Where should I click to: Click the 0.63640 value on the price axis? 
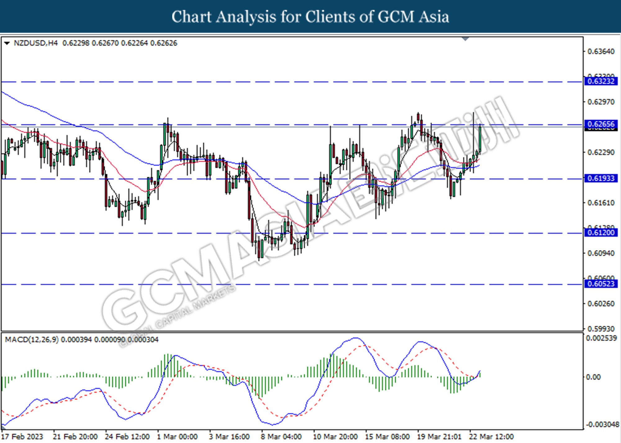(601, 51)
